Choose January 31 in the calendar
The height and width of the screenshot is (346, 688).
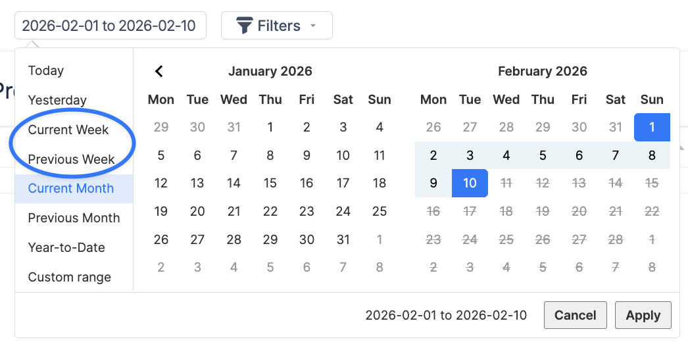(x=343, y=240)
